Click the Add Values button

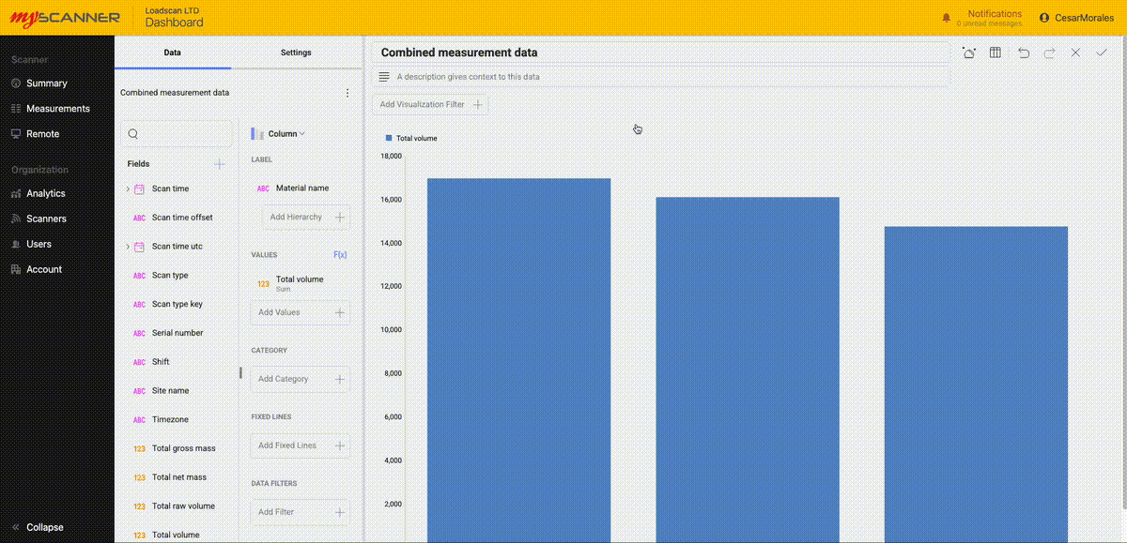(x=301, y=312)
